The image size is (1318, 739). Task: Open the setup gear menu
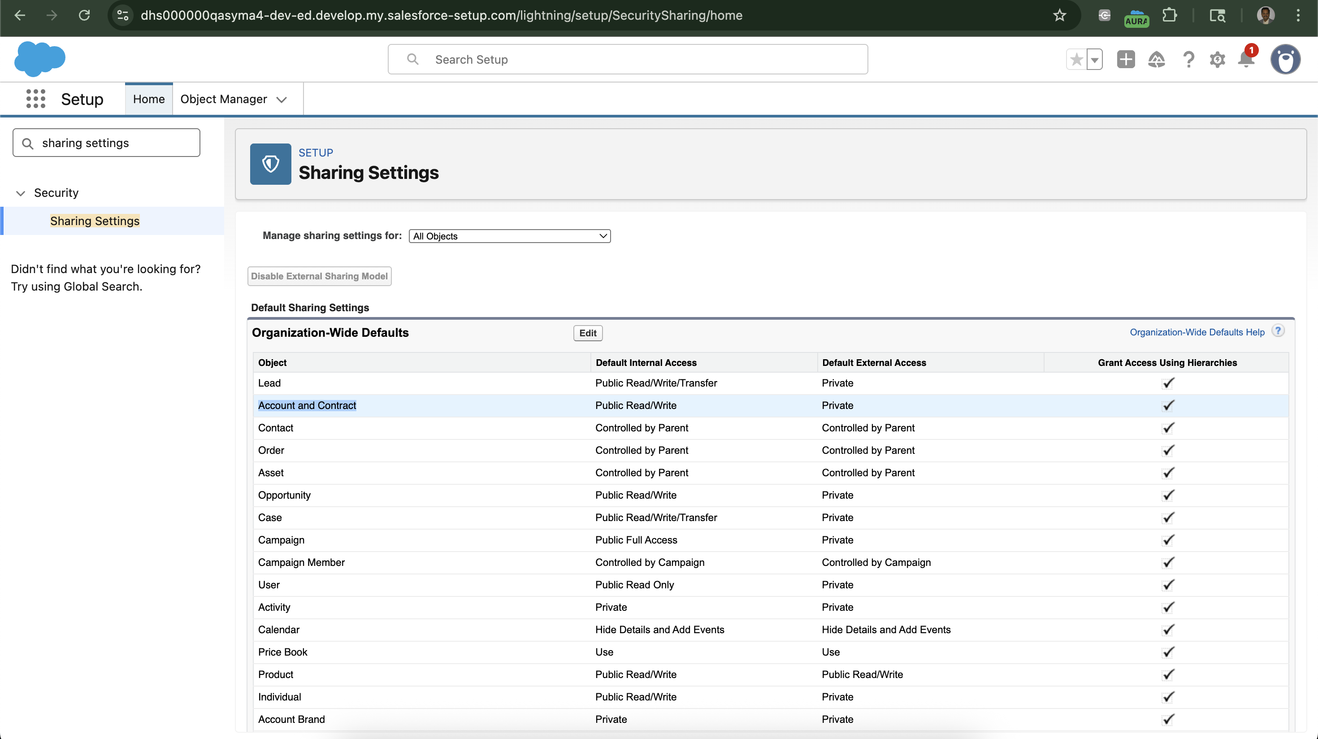(1217, 59)
